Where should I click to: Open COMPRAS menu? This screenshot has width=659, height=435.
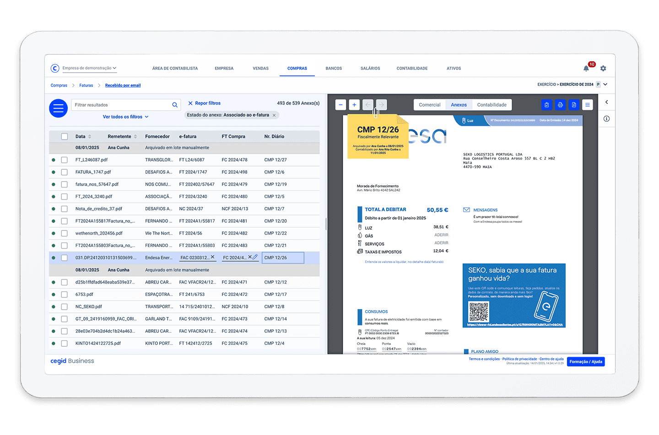[297, 69]
